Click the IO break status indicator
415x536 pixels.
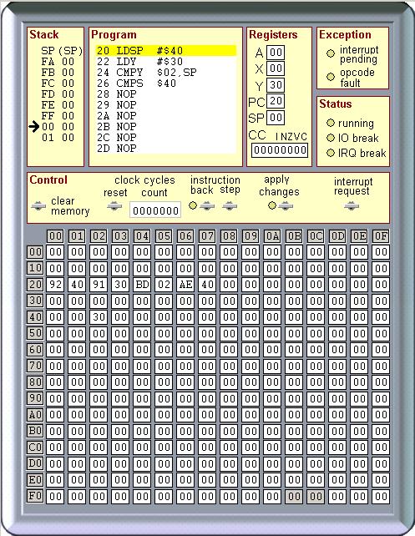(x=331, y=138)
